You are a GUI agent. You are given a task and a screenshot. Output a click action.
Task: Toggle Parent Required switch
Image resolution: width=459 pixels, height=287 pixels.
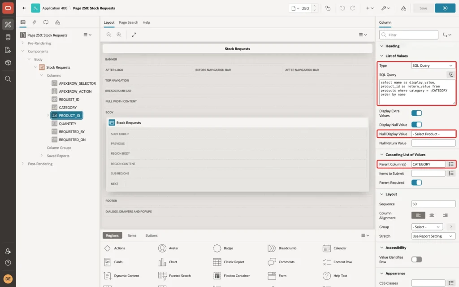pyautogui.click(x=416, y=183)
